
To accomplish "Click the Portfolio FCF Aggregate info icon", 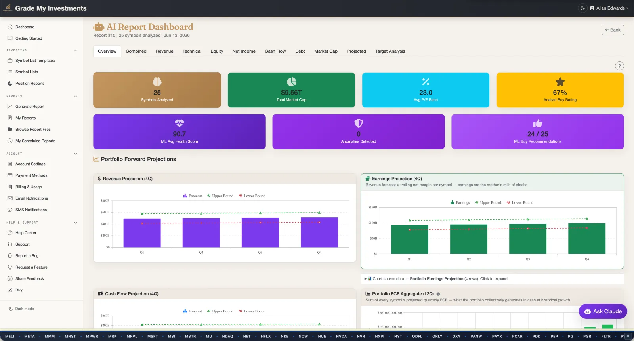I will (x=438, y=294).
